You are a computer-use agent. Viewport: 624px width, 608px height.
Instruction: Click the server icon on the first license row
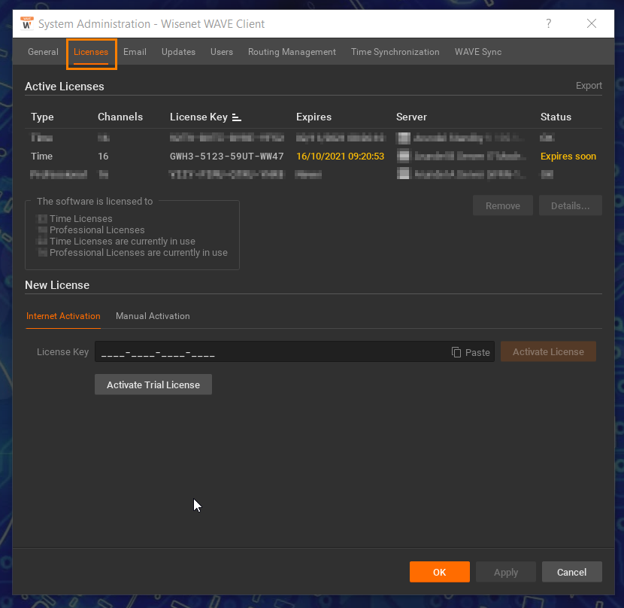(x=404, y=138)
